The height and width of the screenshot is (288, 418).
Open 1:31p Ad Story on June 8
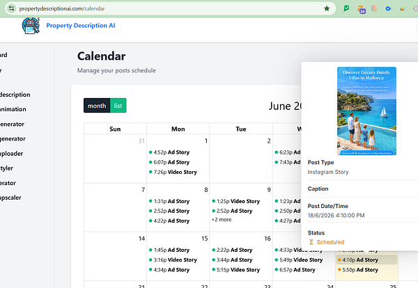point(178,201)
